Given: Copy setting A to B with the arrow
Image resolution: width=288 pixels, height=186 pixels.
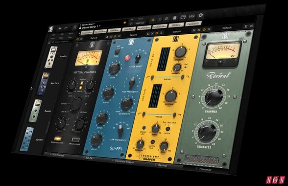Looking at the screenshot, I should coord(160,19).
